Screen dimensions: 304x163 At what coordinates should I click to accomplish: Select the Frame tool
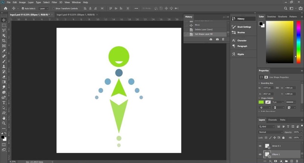coord(4,46)
